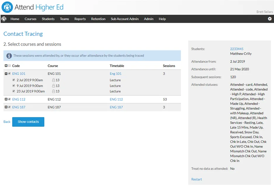Open the ENG 101 code link
The image size is (274, 187).
(19, 74)
